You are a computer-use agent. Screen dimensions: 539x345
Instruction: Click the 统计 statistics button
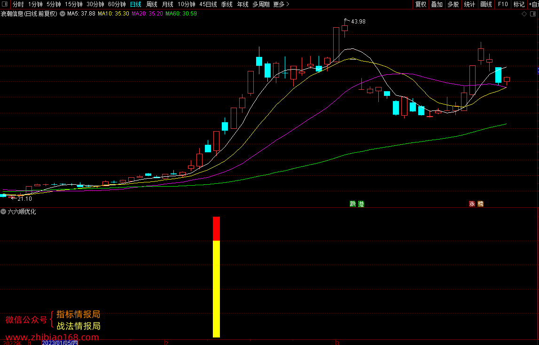(x=469, y=4)
